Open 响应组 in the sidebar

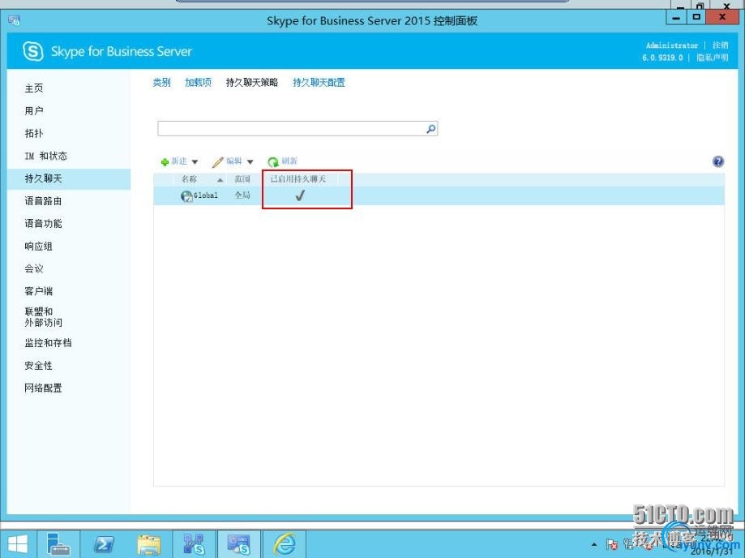pyautogui.click(x=38, y=247)
